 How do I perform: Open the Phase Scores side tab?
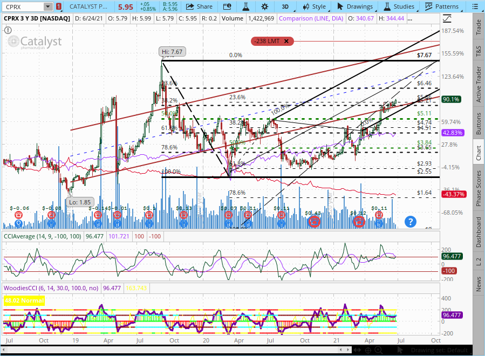pos(479,188)
